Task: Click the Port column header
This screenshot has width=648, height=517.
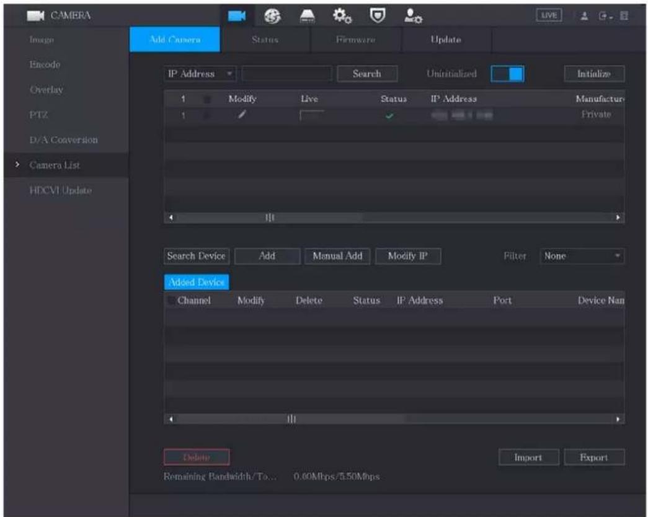Action: pos(502,301)
